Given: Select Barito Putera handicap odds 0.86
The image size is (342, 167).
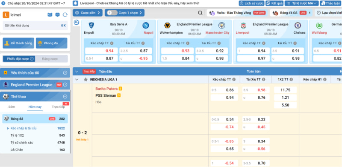Looking at the screenshot, I should pos(224,90).
